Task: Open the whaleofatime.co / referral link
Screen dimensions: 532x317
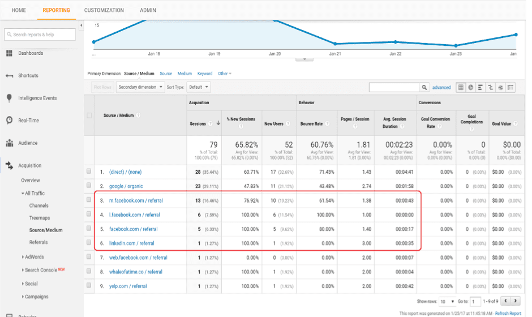Action: (136, 272)
